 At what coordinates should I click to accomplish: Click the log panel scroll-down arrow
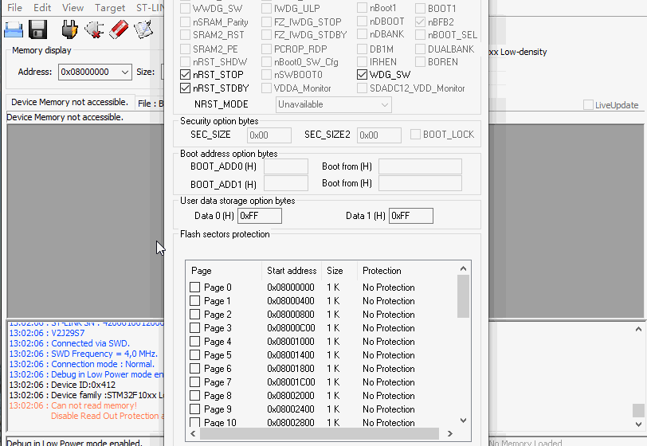point(638,424)
